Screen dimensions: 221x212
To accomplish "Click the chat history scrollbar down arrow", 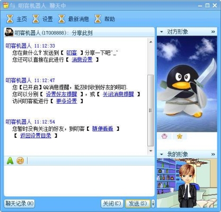I will pyautogui.click(x=151, y=151).
